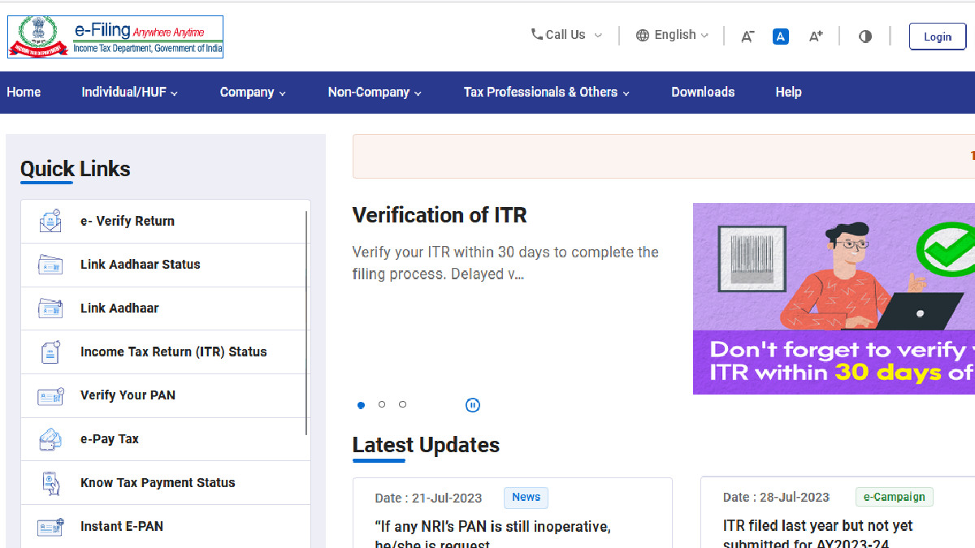
Task: Select the e-Verify Return icon
Action: (x=50, y=220)
